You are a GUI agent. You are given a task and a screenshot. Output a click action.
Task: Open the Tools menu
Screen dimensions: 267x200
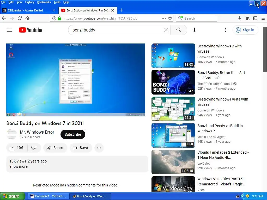pyautogui.click(x=57, y=2)
